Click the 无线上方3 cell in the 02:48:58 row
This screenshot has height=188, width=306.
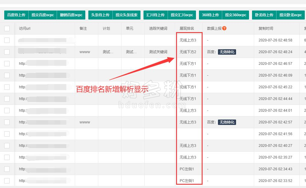point(188,40)
